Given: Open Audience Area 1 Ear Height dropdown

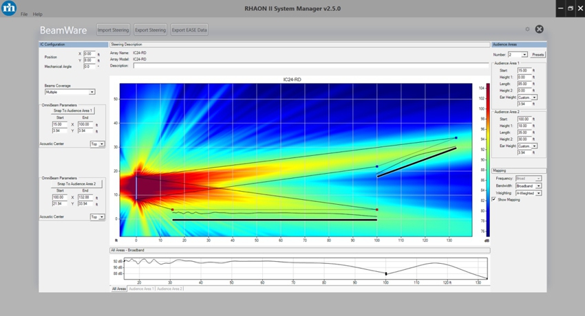Looking at the screenshot, I should coord(527,98).
